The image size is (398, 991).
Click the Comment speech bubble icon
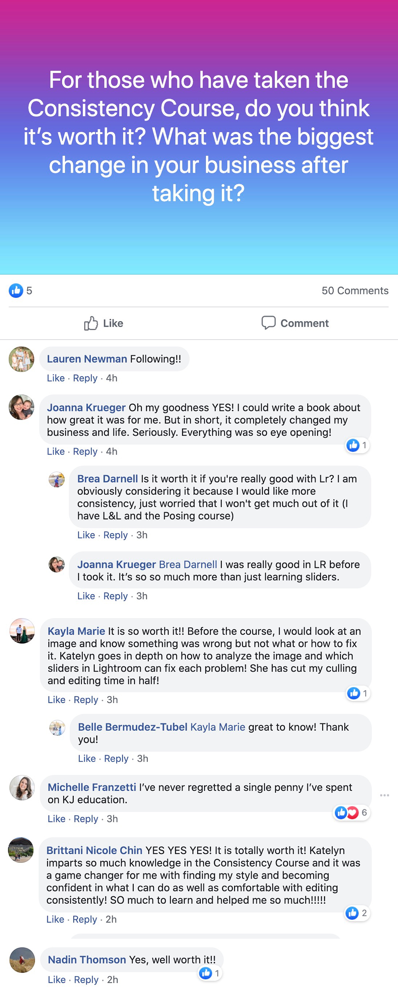coord(268,323)
